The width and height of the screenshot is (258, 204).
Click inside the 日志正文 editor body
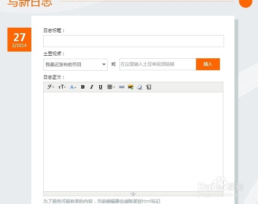click(133, 142)
